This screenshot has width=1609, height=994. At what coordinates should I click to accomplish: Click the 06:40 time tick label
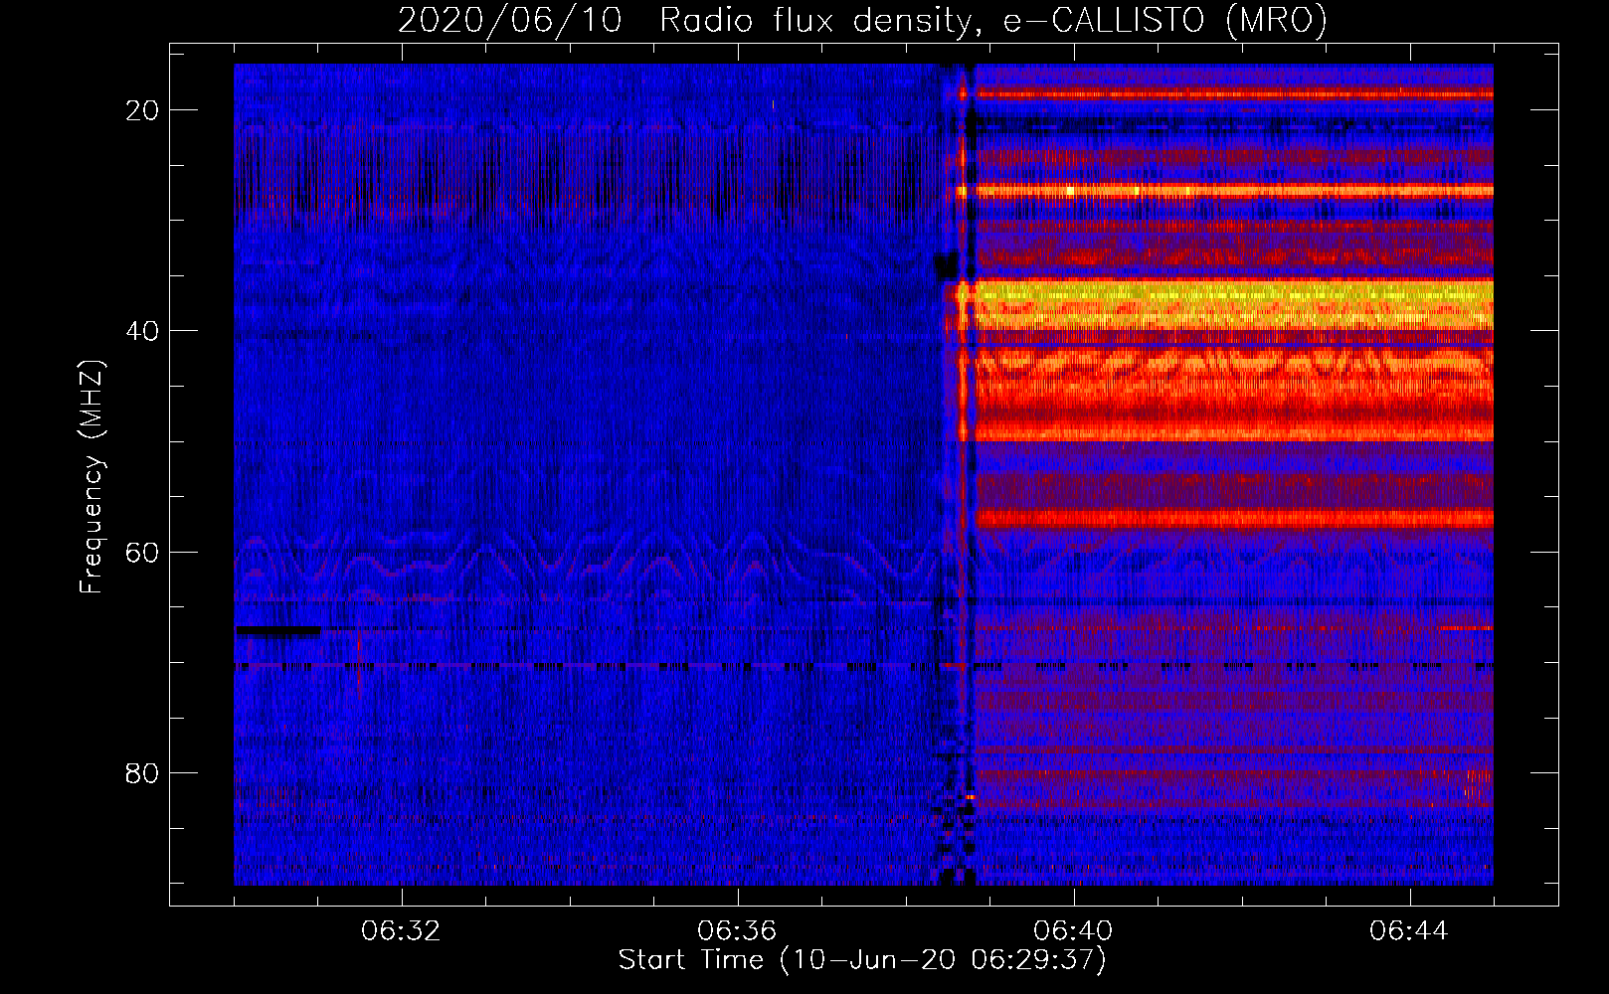coord(1074,931)
